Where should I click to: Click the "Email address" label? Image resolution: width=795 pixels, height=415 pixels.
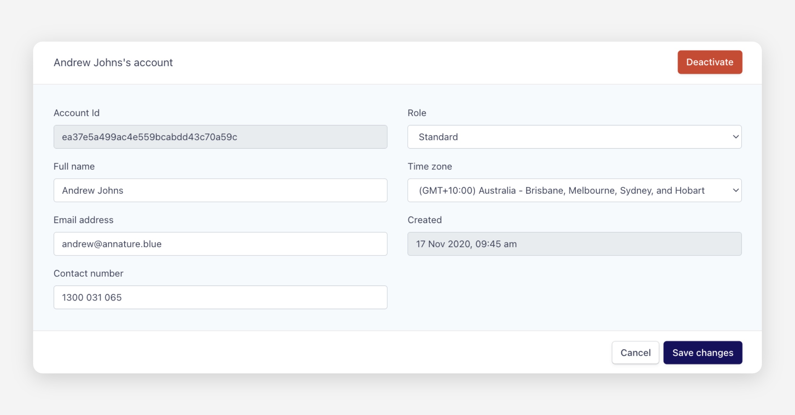pyautogui.click(x=83, y=220)
